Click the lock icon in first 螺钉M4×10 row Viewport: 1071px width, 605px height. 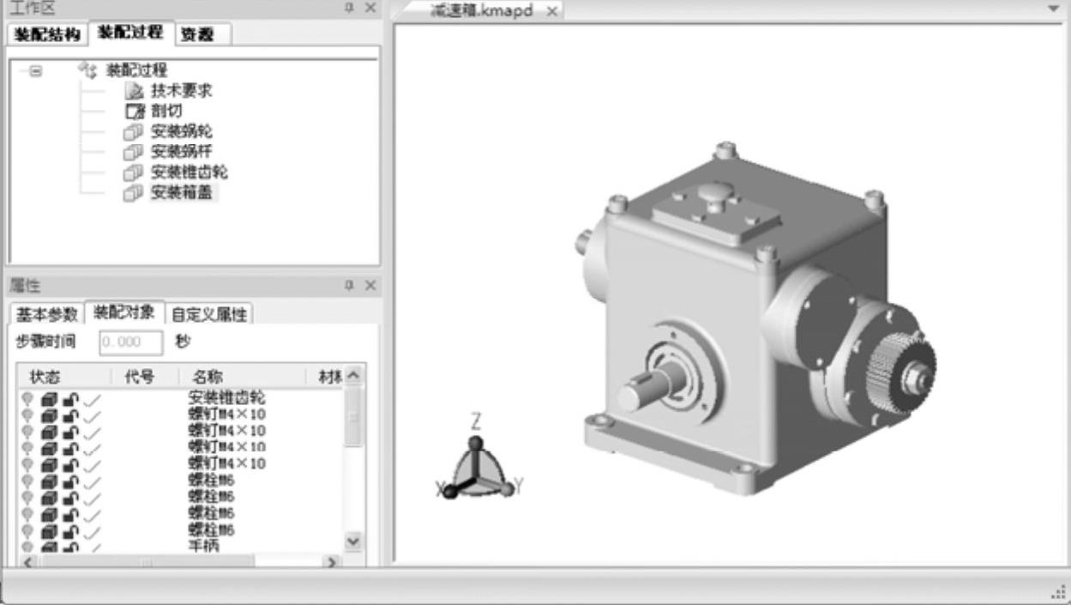coord(71,414)
